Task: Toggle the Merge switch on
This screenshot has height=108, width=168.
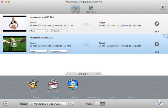Action: point(100,104)
